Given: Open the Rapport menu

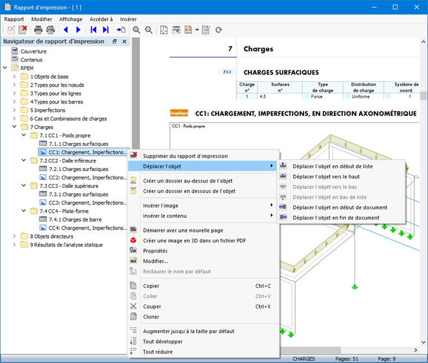Looking at the screenshot, I should tap(14, 19).
